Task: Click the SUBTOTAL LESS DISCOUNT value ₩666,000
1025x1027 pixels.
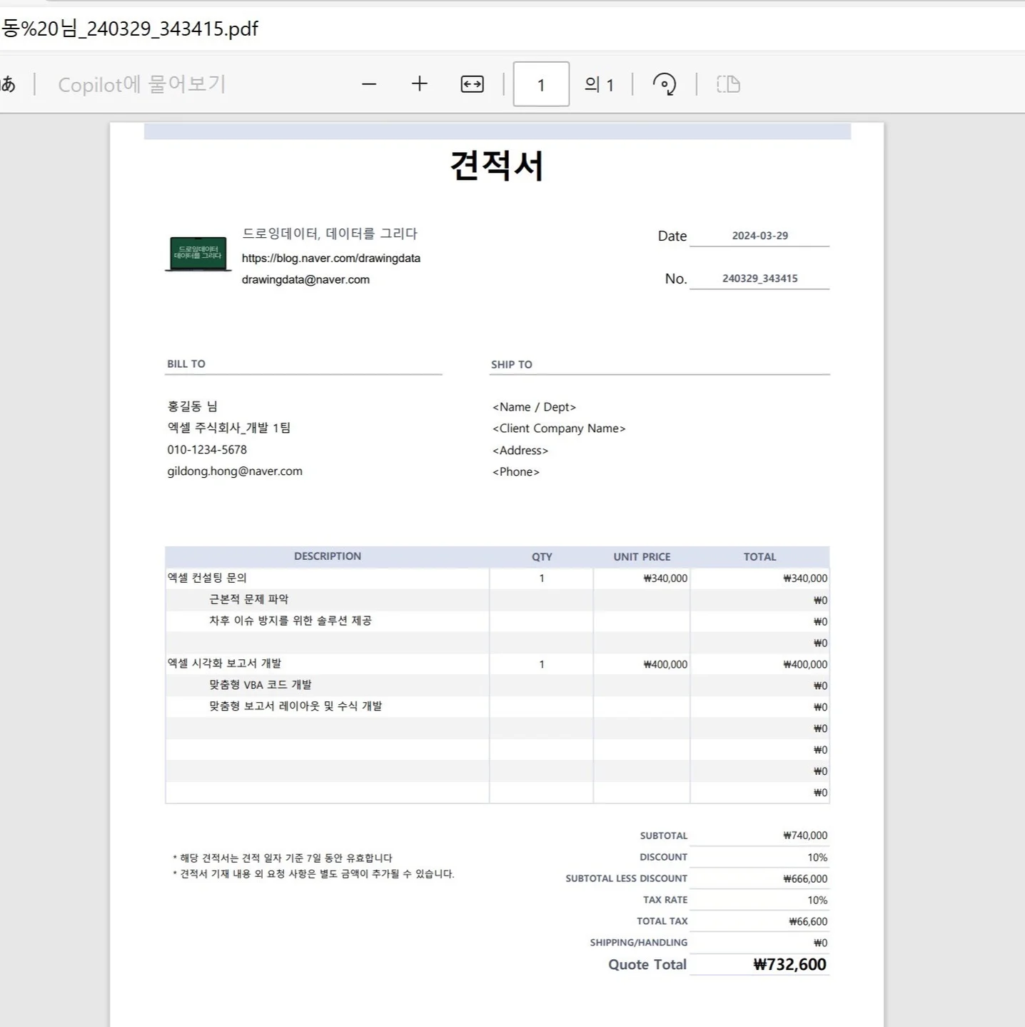Action: click(805, 879)
